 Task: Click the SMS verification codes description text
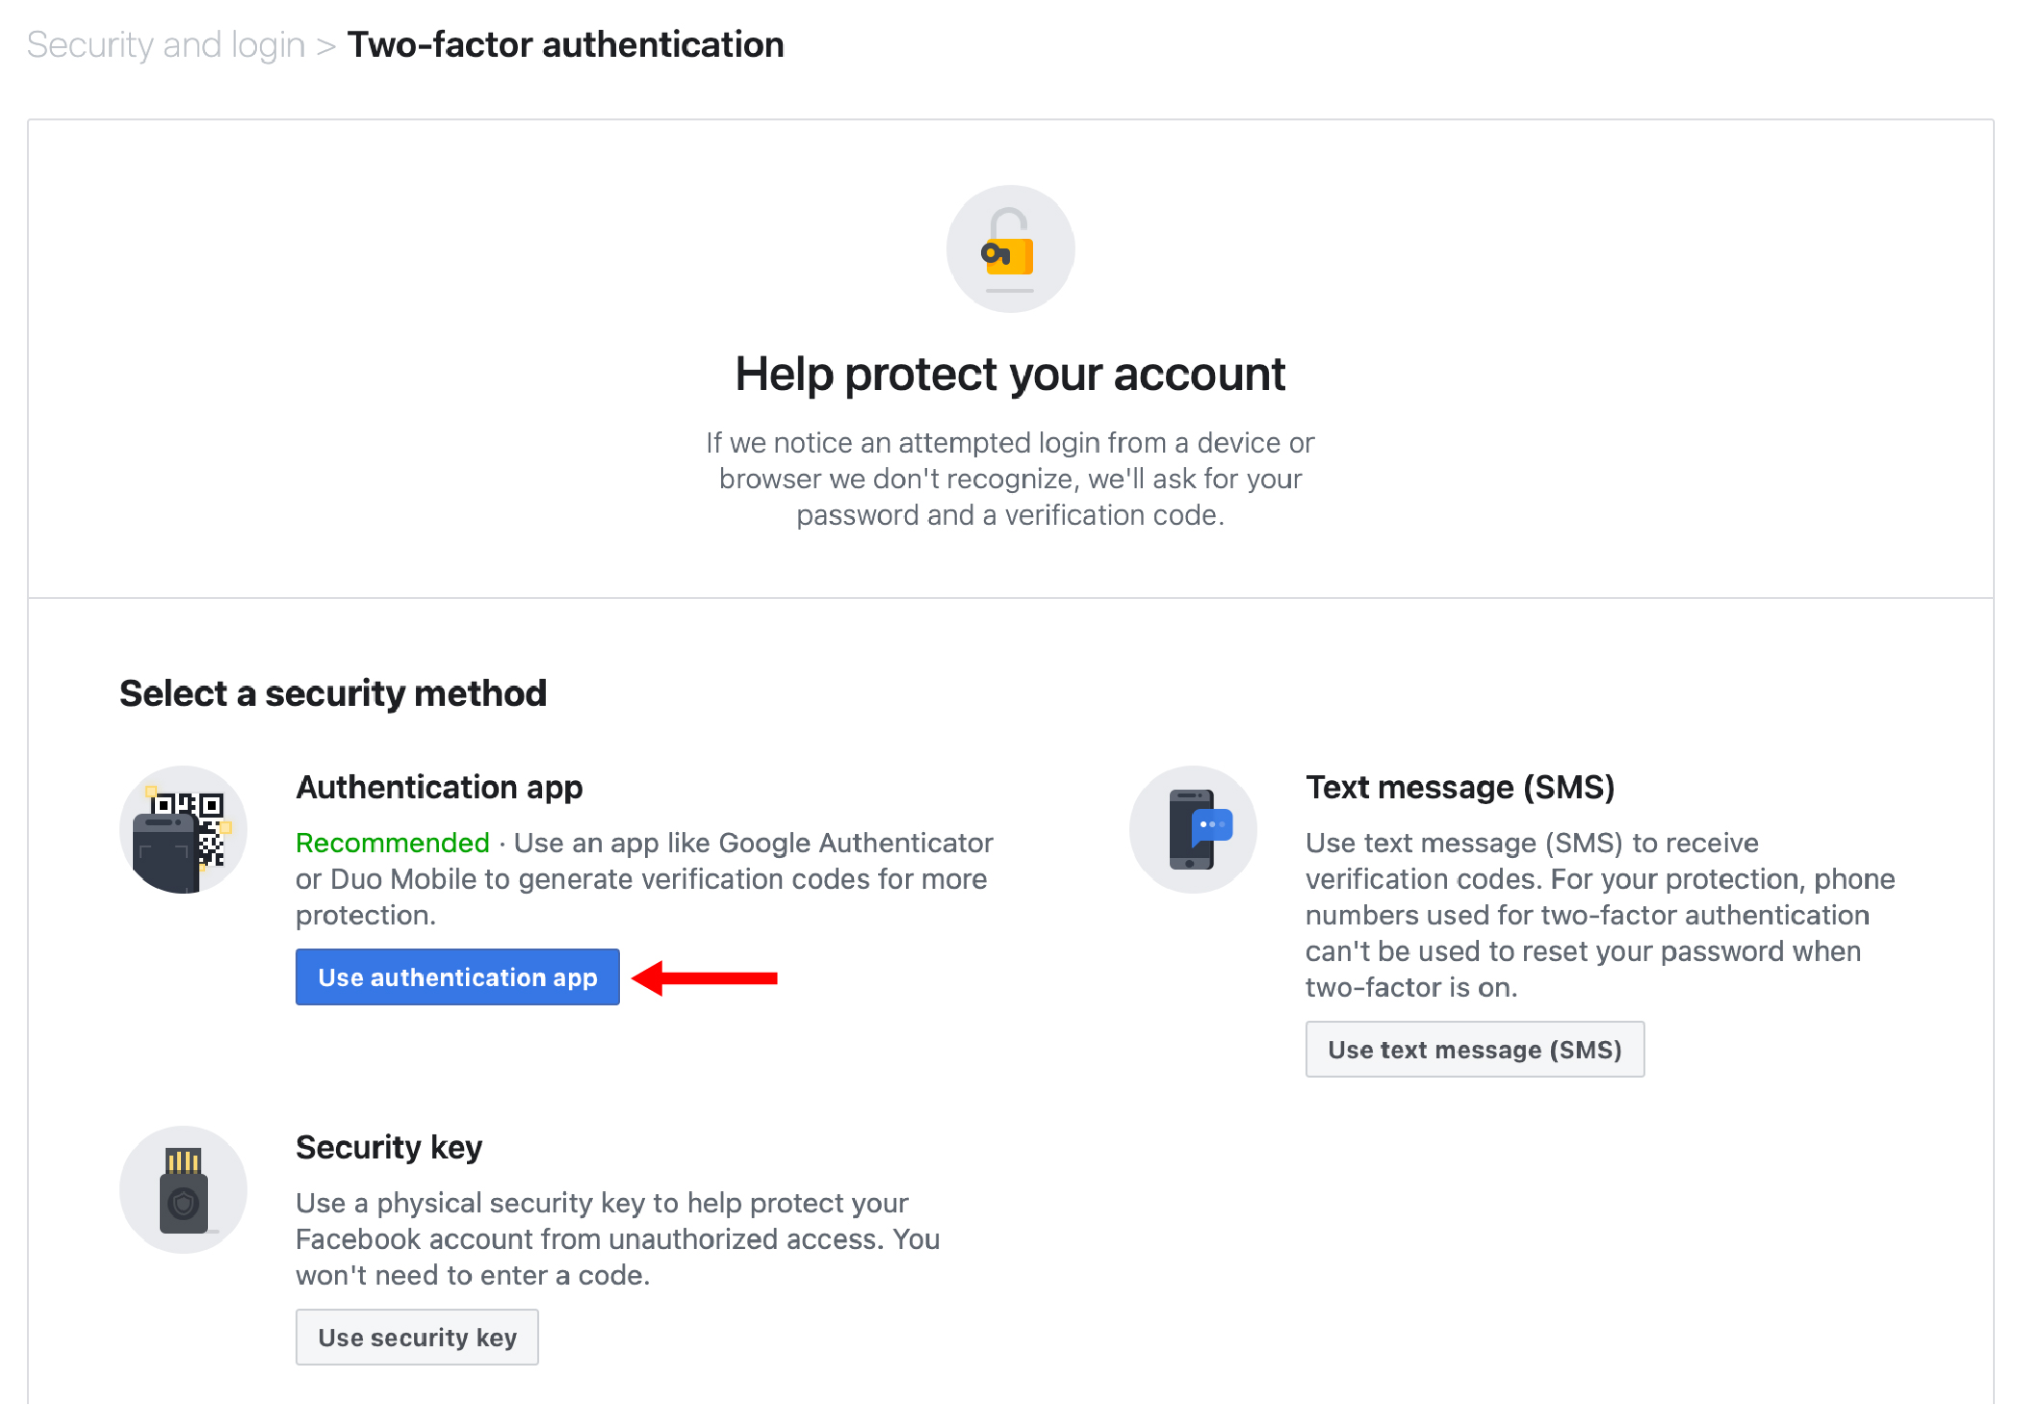pyautogui.click(x=1598, y=915)
